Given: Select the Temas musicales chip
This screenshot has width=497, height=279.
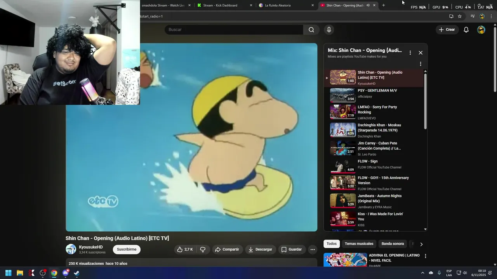Looking at the screenshot, I should [359, 244].
